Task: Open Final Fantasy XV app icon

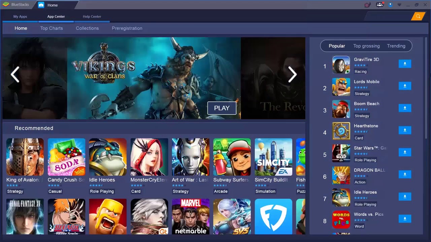Action: (25, 217)
